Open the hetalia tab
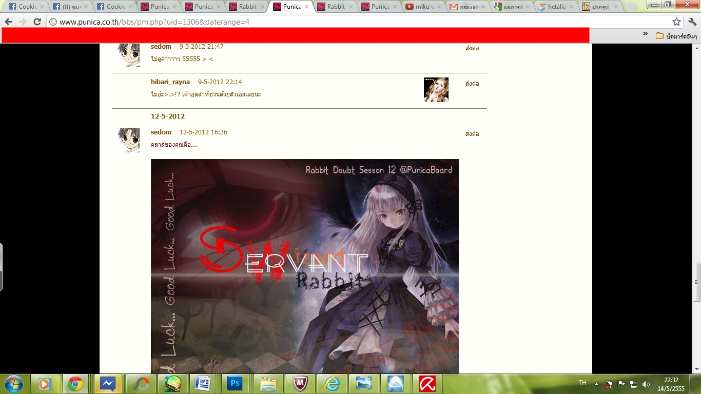 (556, 7)
